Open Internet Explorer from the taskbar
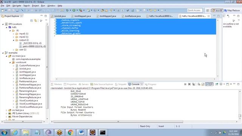Screen dimensions: 242x136 15,133
